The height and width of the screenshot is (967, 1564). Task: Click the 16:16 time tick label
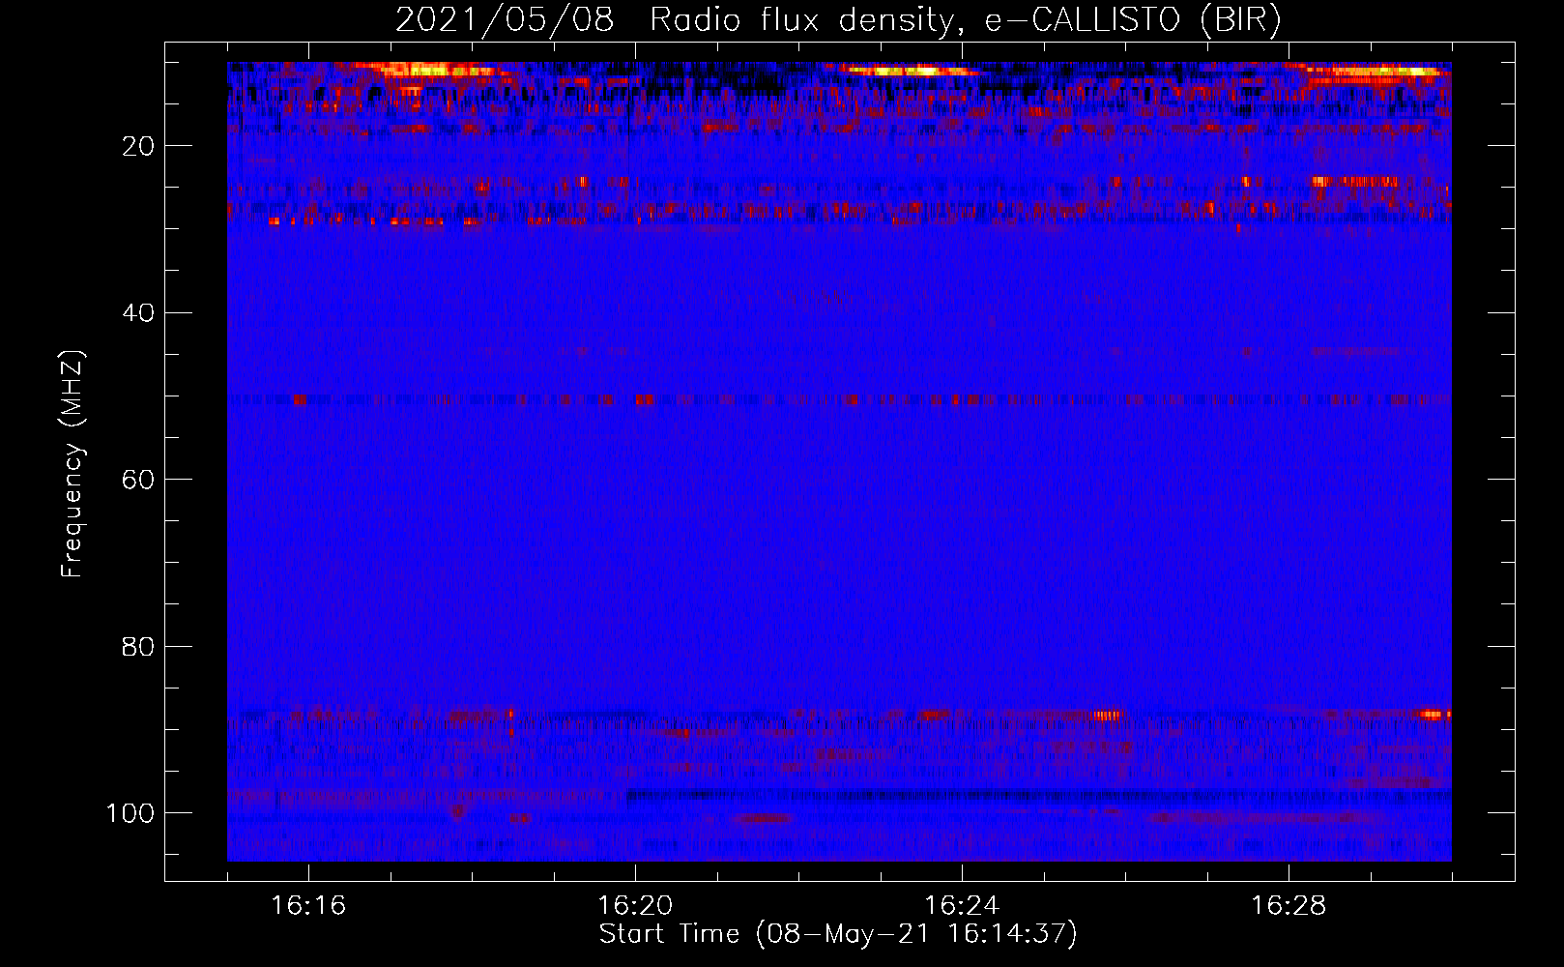click(308, 906)
